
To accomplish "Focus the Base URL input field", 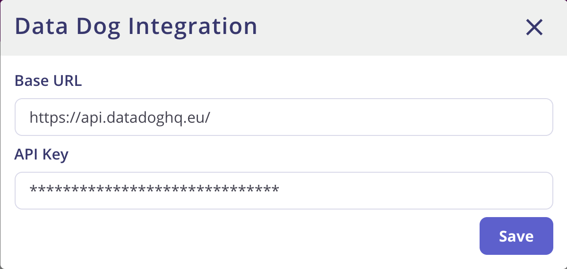I will [283, 117].
